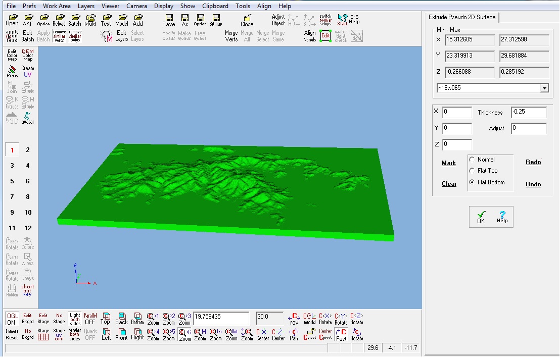
Task: Switch to Front camera view
Action: click(121, 334)
